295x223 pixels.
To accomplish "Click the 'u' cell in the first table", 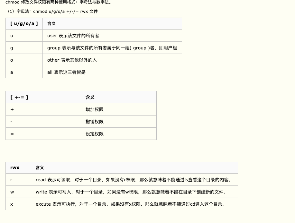I will [24, 36].
